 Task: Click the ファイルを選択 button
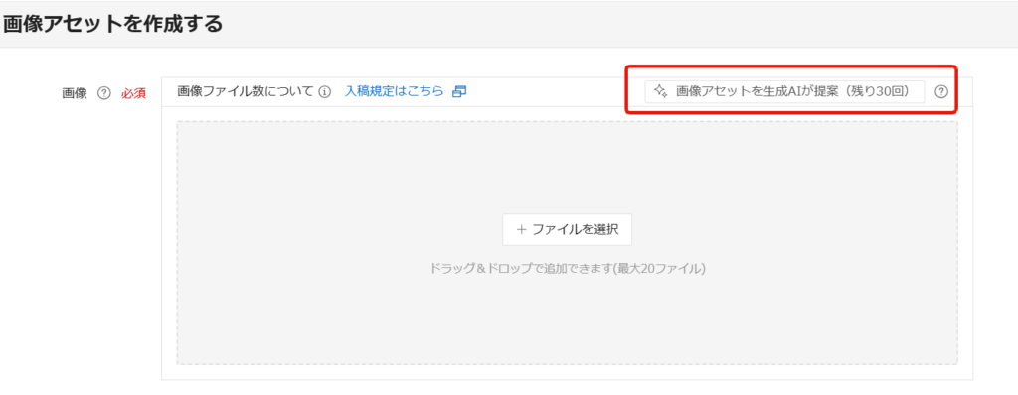click(567, 229)
